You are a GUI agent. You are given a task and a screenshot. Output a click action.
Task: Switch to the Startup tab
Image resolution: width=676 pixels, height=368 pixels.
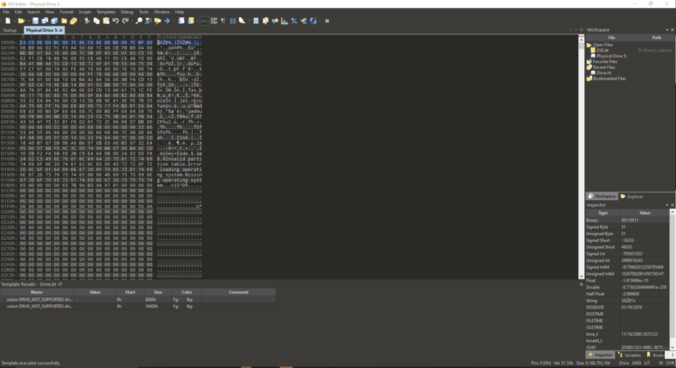[x=10, y=30]
